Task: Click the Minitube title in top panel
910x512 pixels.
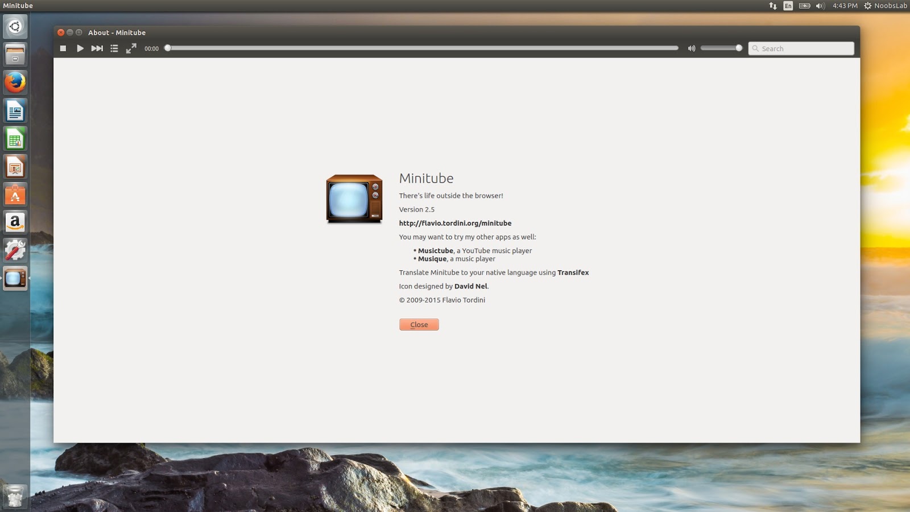Action: [18, 6]
